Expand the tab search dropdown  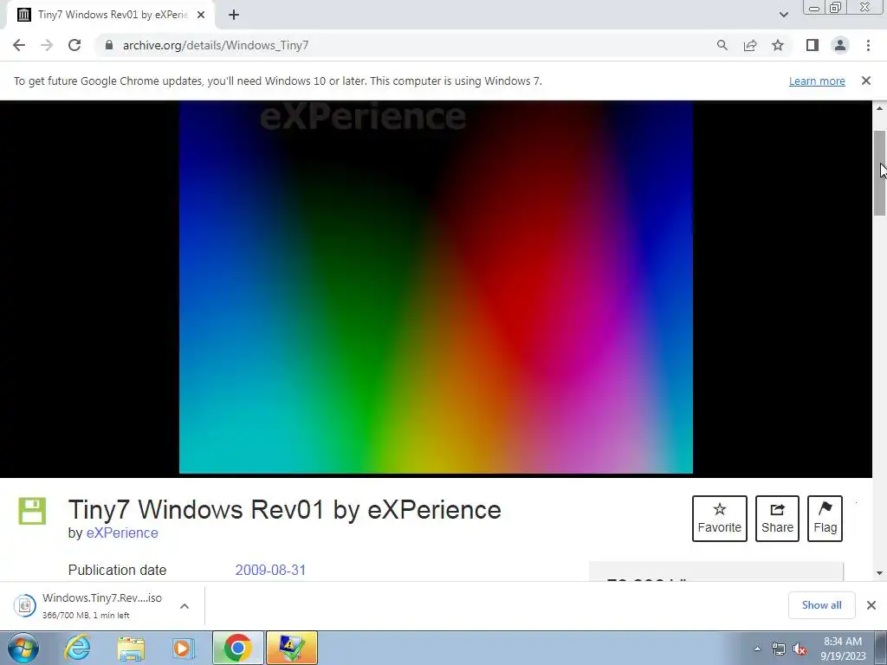point(783,15)
